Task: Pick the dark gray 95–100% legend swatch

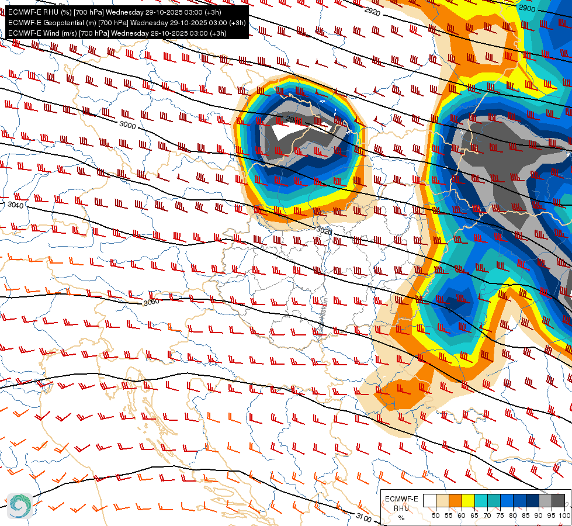Action: 558,501
